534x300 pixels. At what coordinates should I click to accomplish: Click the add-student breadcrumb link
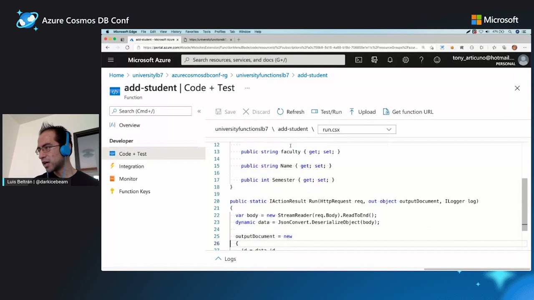coord(312,75)
